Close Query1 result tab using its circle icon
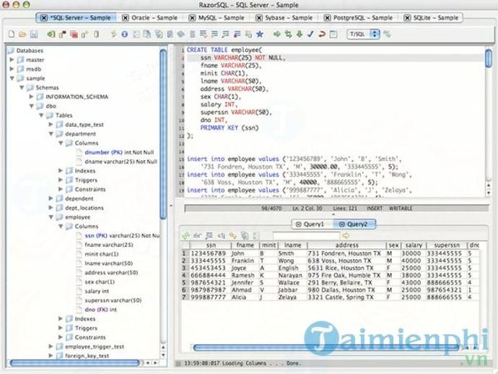 (x=298, y=225)
